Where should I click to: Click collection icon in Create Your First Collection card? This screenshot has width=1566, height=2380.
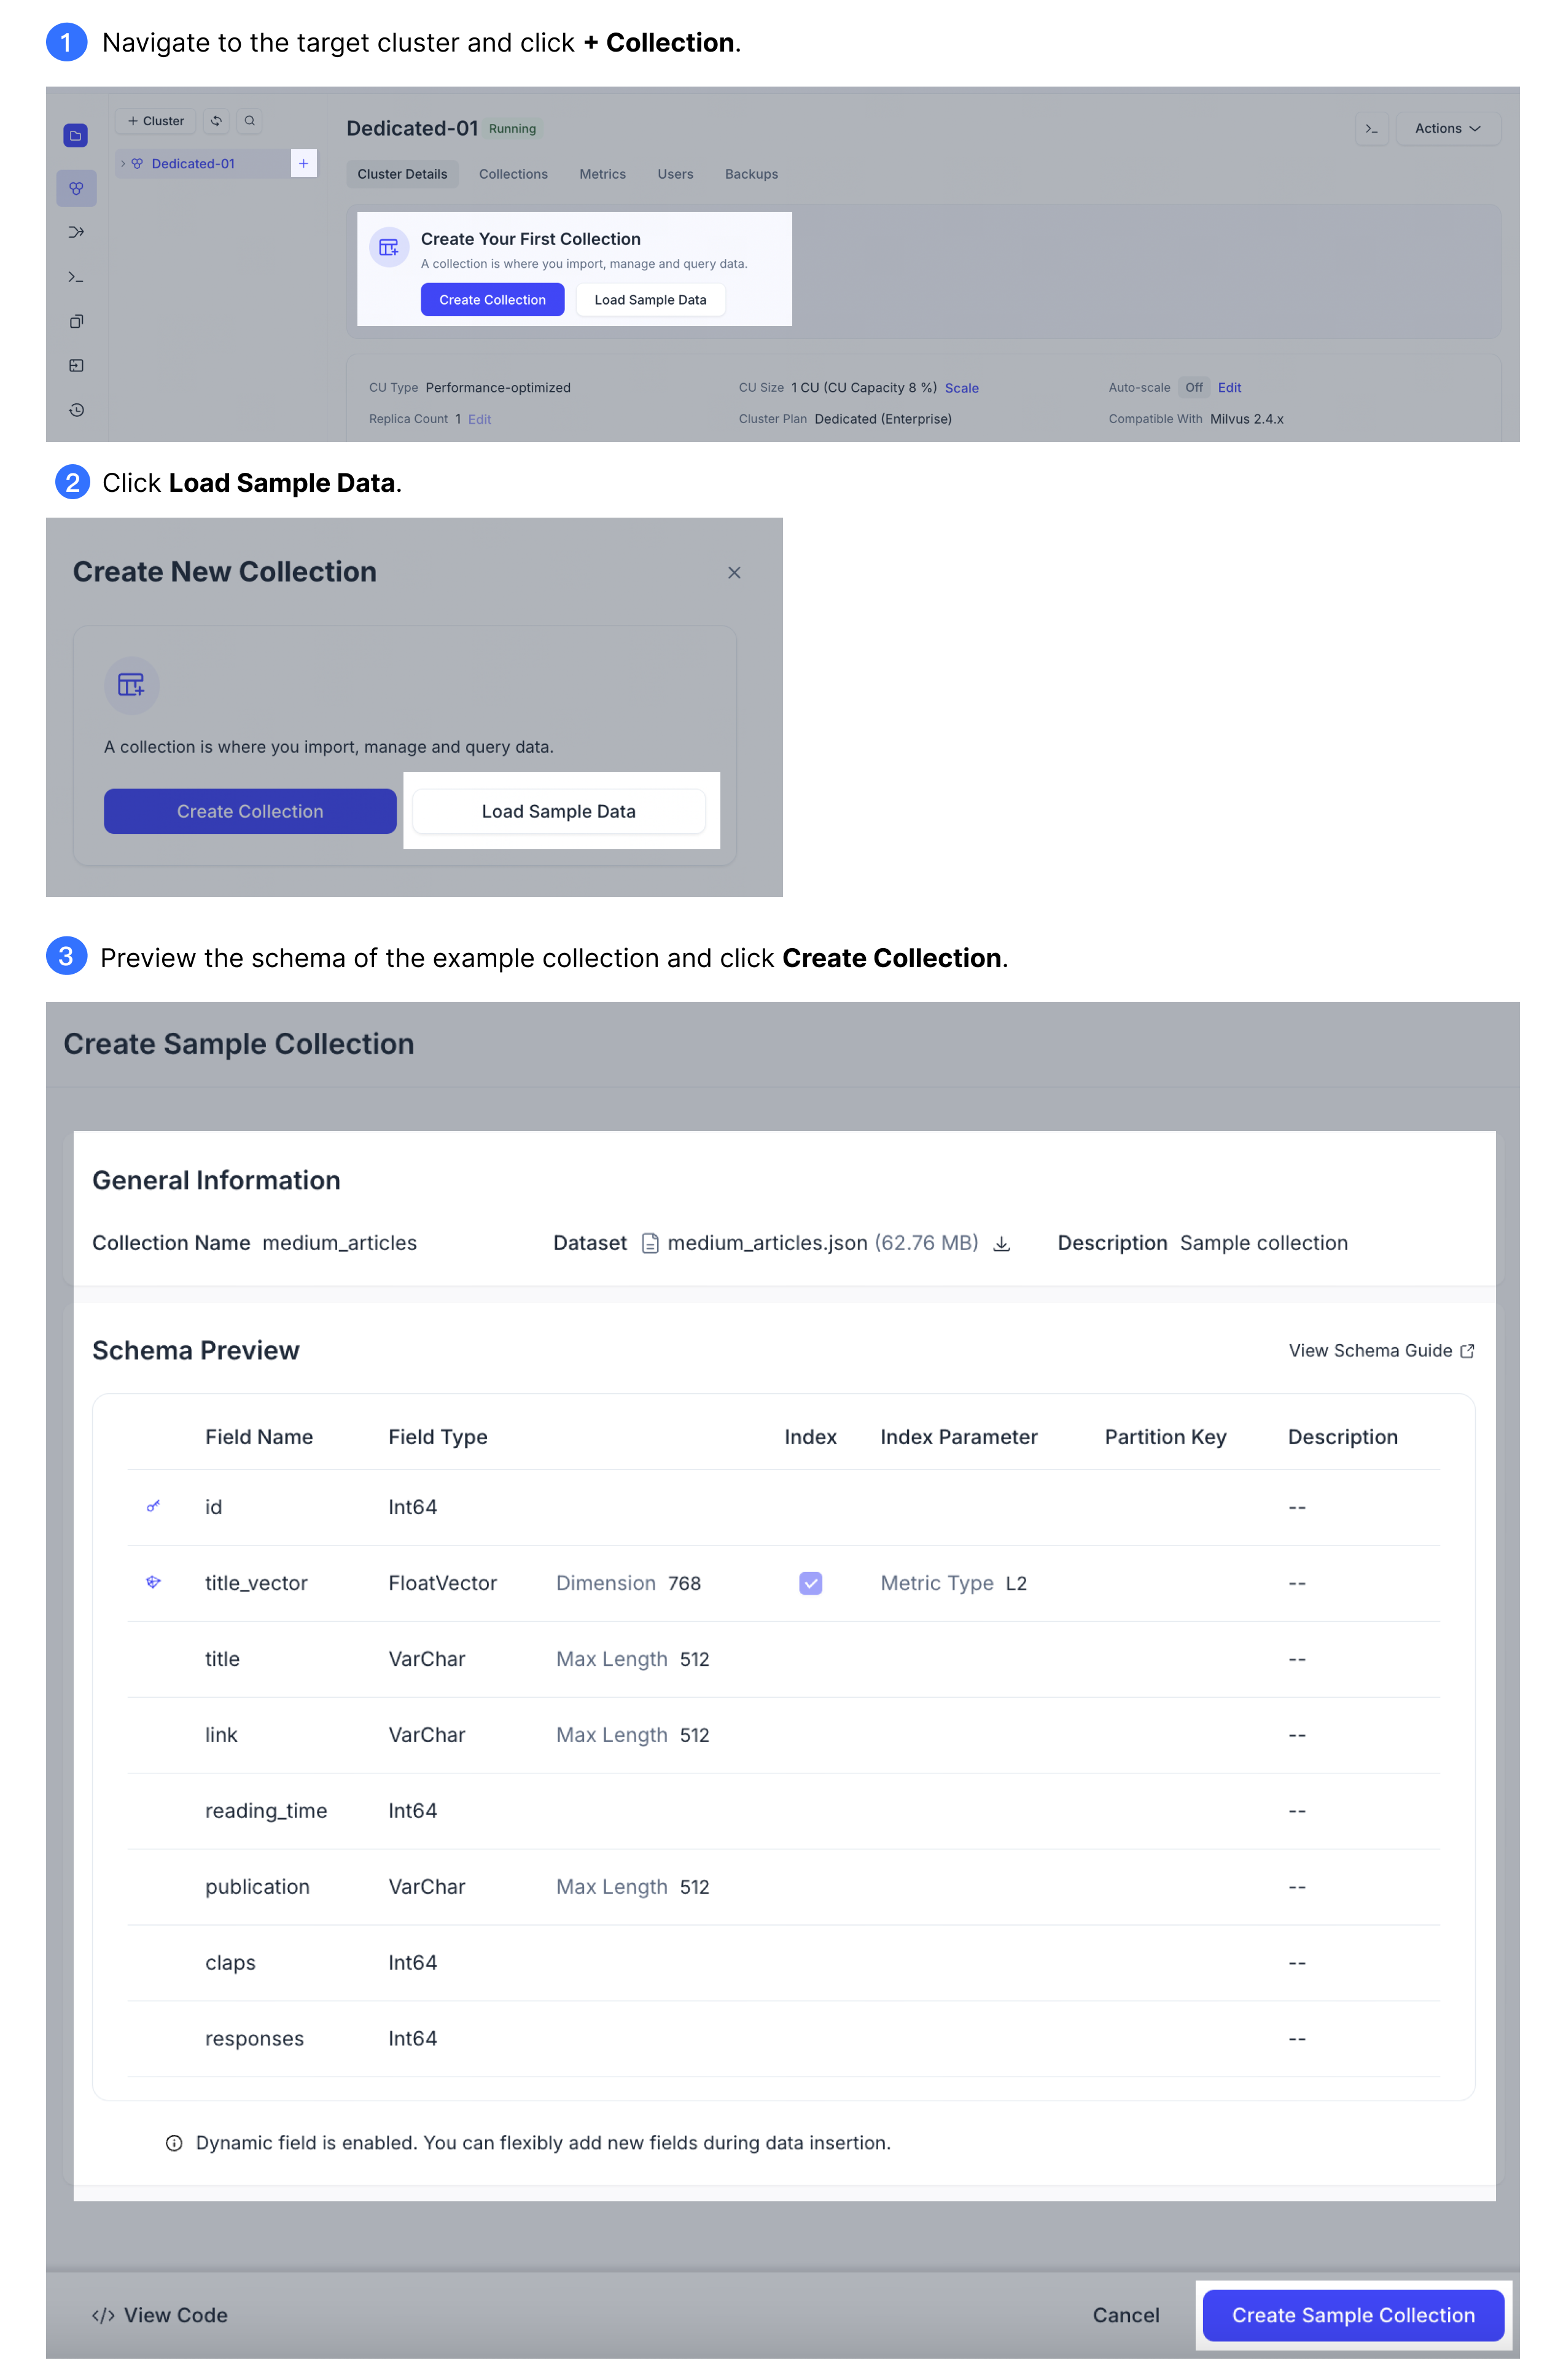click(x=389, y=247)
